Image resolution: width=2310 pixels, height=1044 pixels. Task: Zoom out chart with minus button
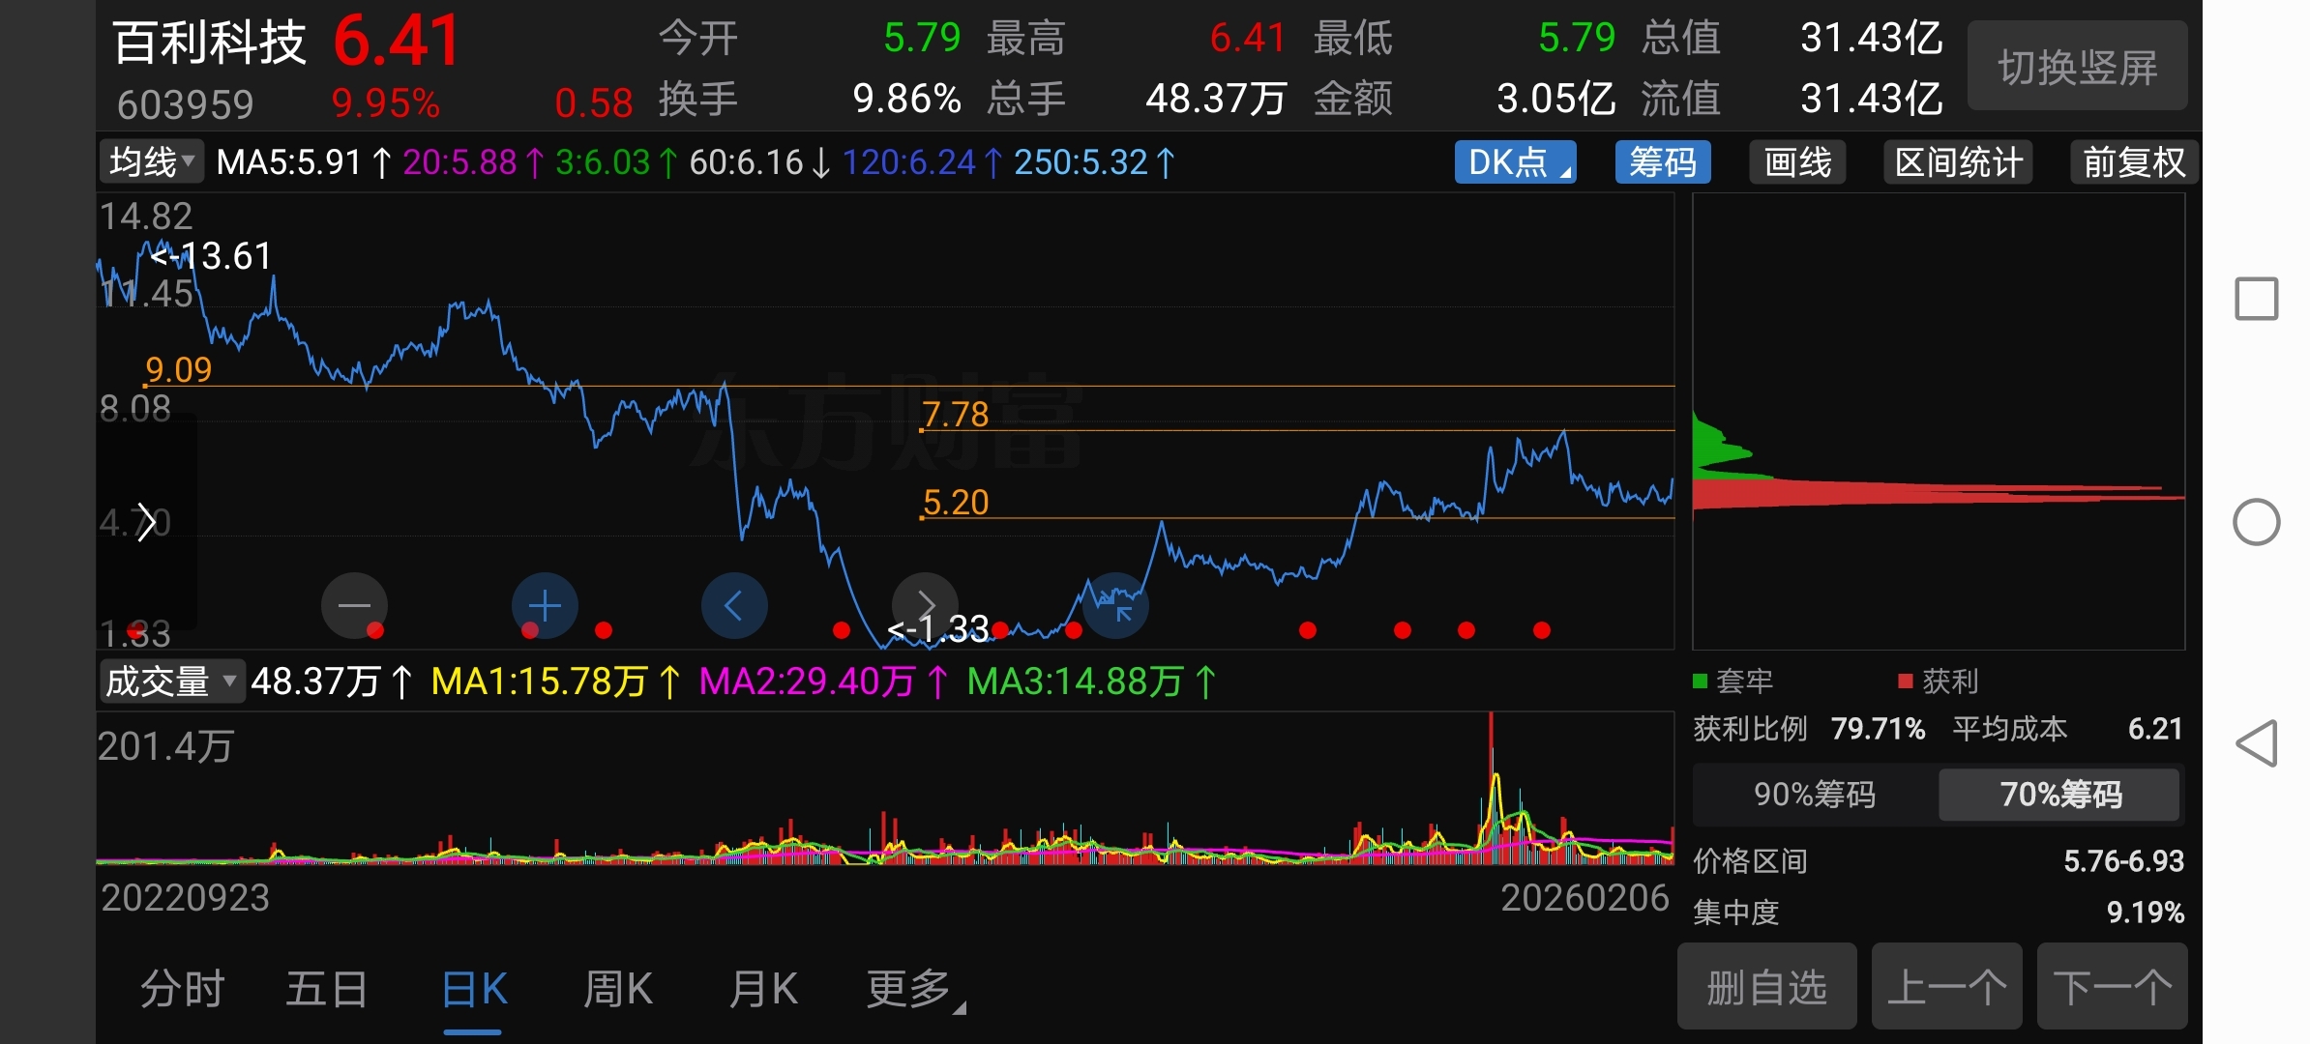(x=354, y=605)
